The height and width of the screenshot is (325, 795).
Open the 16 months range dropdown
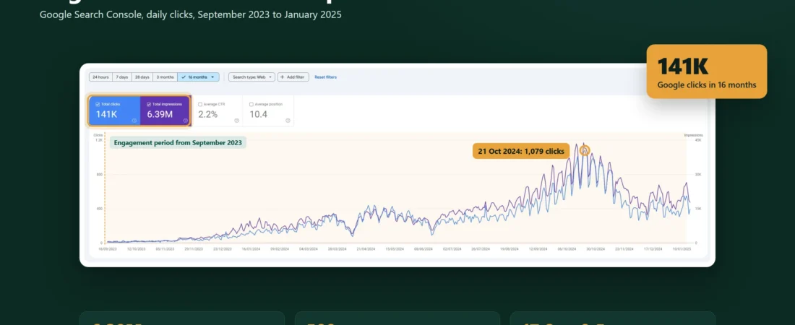pos(198,77)
